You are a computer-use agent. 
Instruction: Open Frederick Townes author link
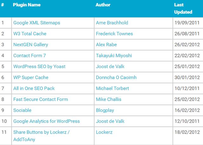tap(114, 34)
